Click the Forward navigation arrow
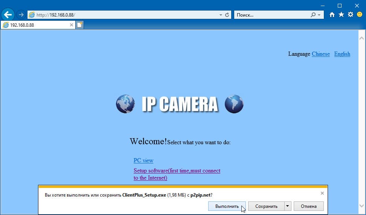The width and height of the screenshot is (366, 215). (21, 15)
